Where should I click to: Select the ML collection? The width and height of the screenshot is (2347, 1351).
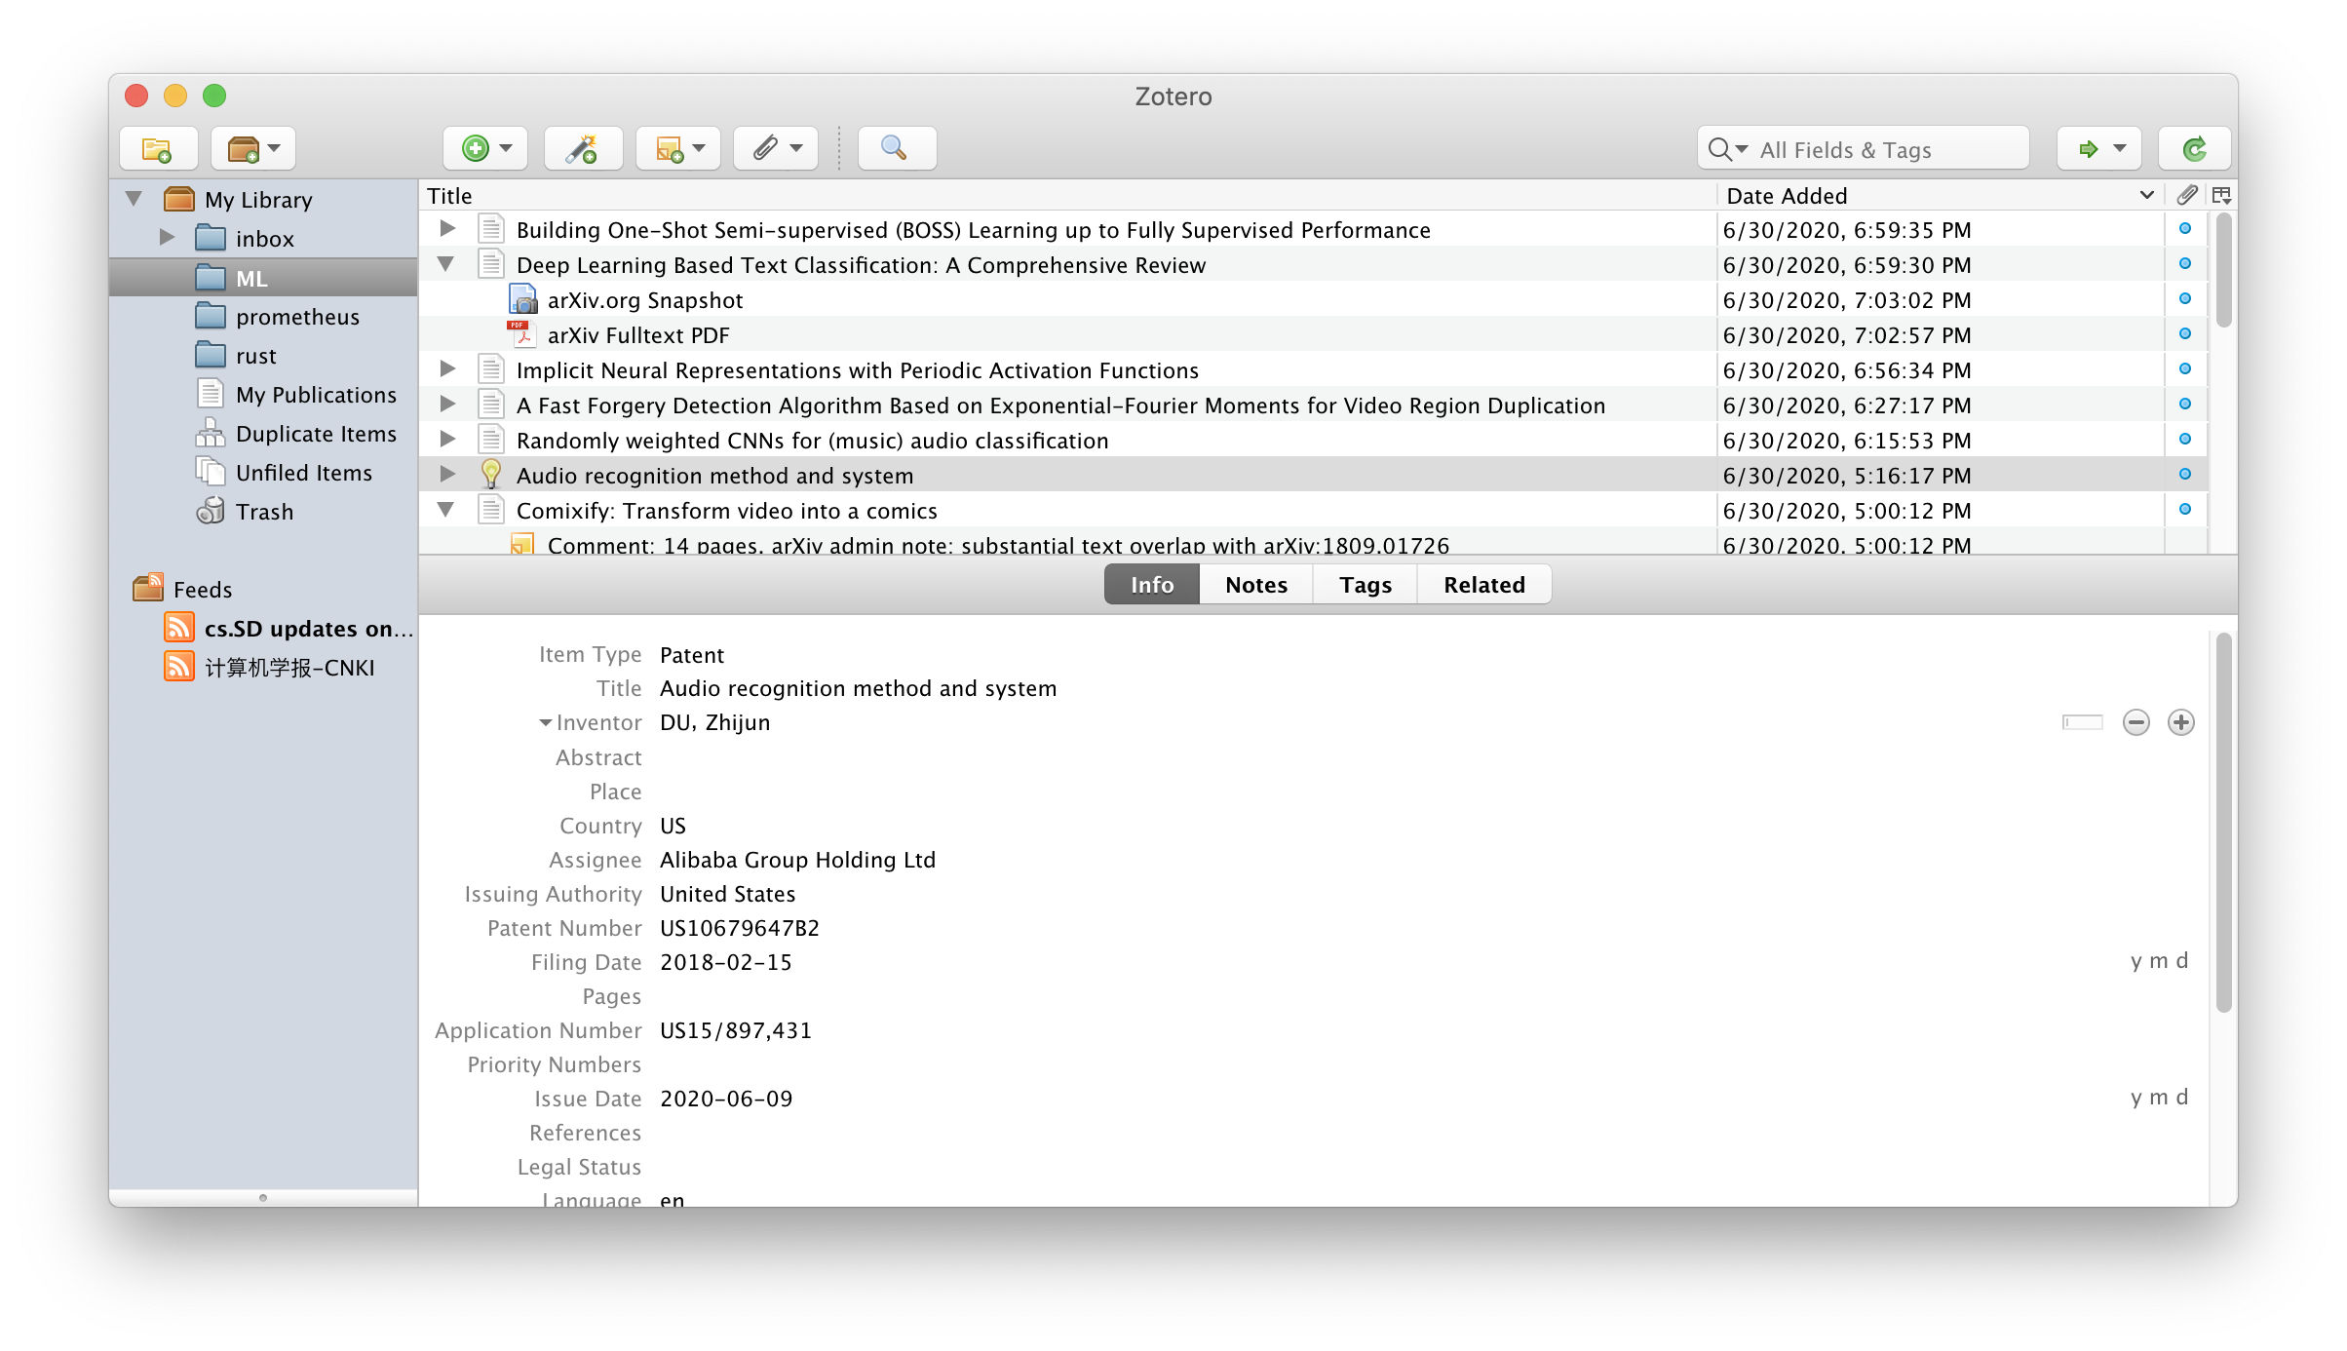(x=263, y=278)
